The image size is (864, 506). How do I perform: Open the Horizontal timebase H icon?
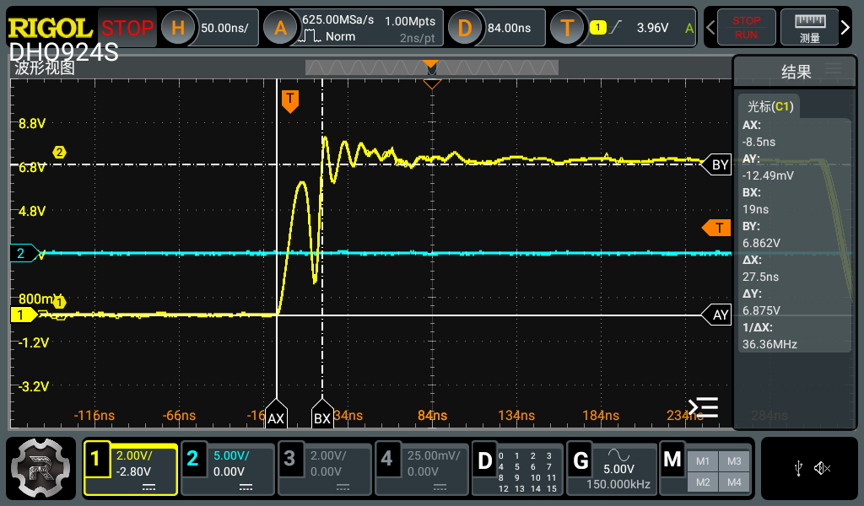(178, 28)
